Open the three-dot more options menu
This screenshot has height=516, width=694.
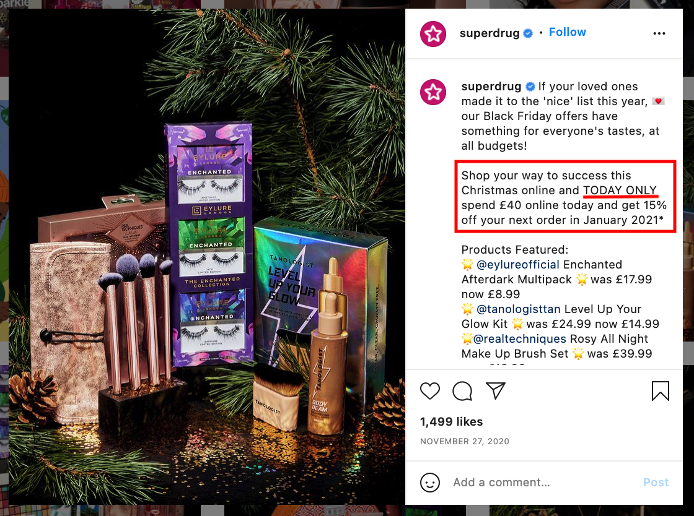659,33
